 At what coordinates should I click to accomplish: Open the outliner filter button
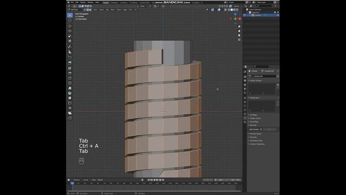(x=276, y=6)
